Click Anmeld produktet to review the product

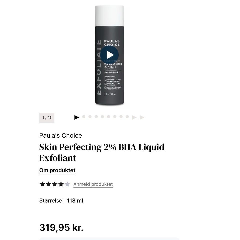(x=93, y=184)
